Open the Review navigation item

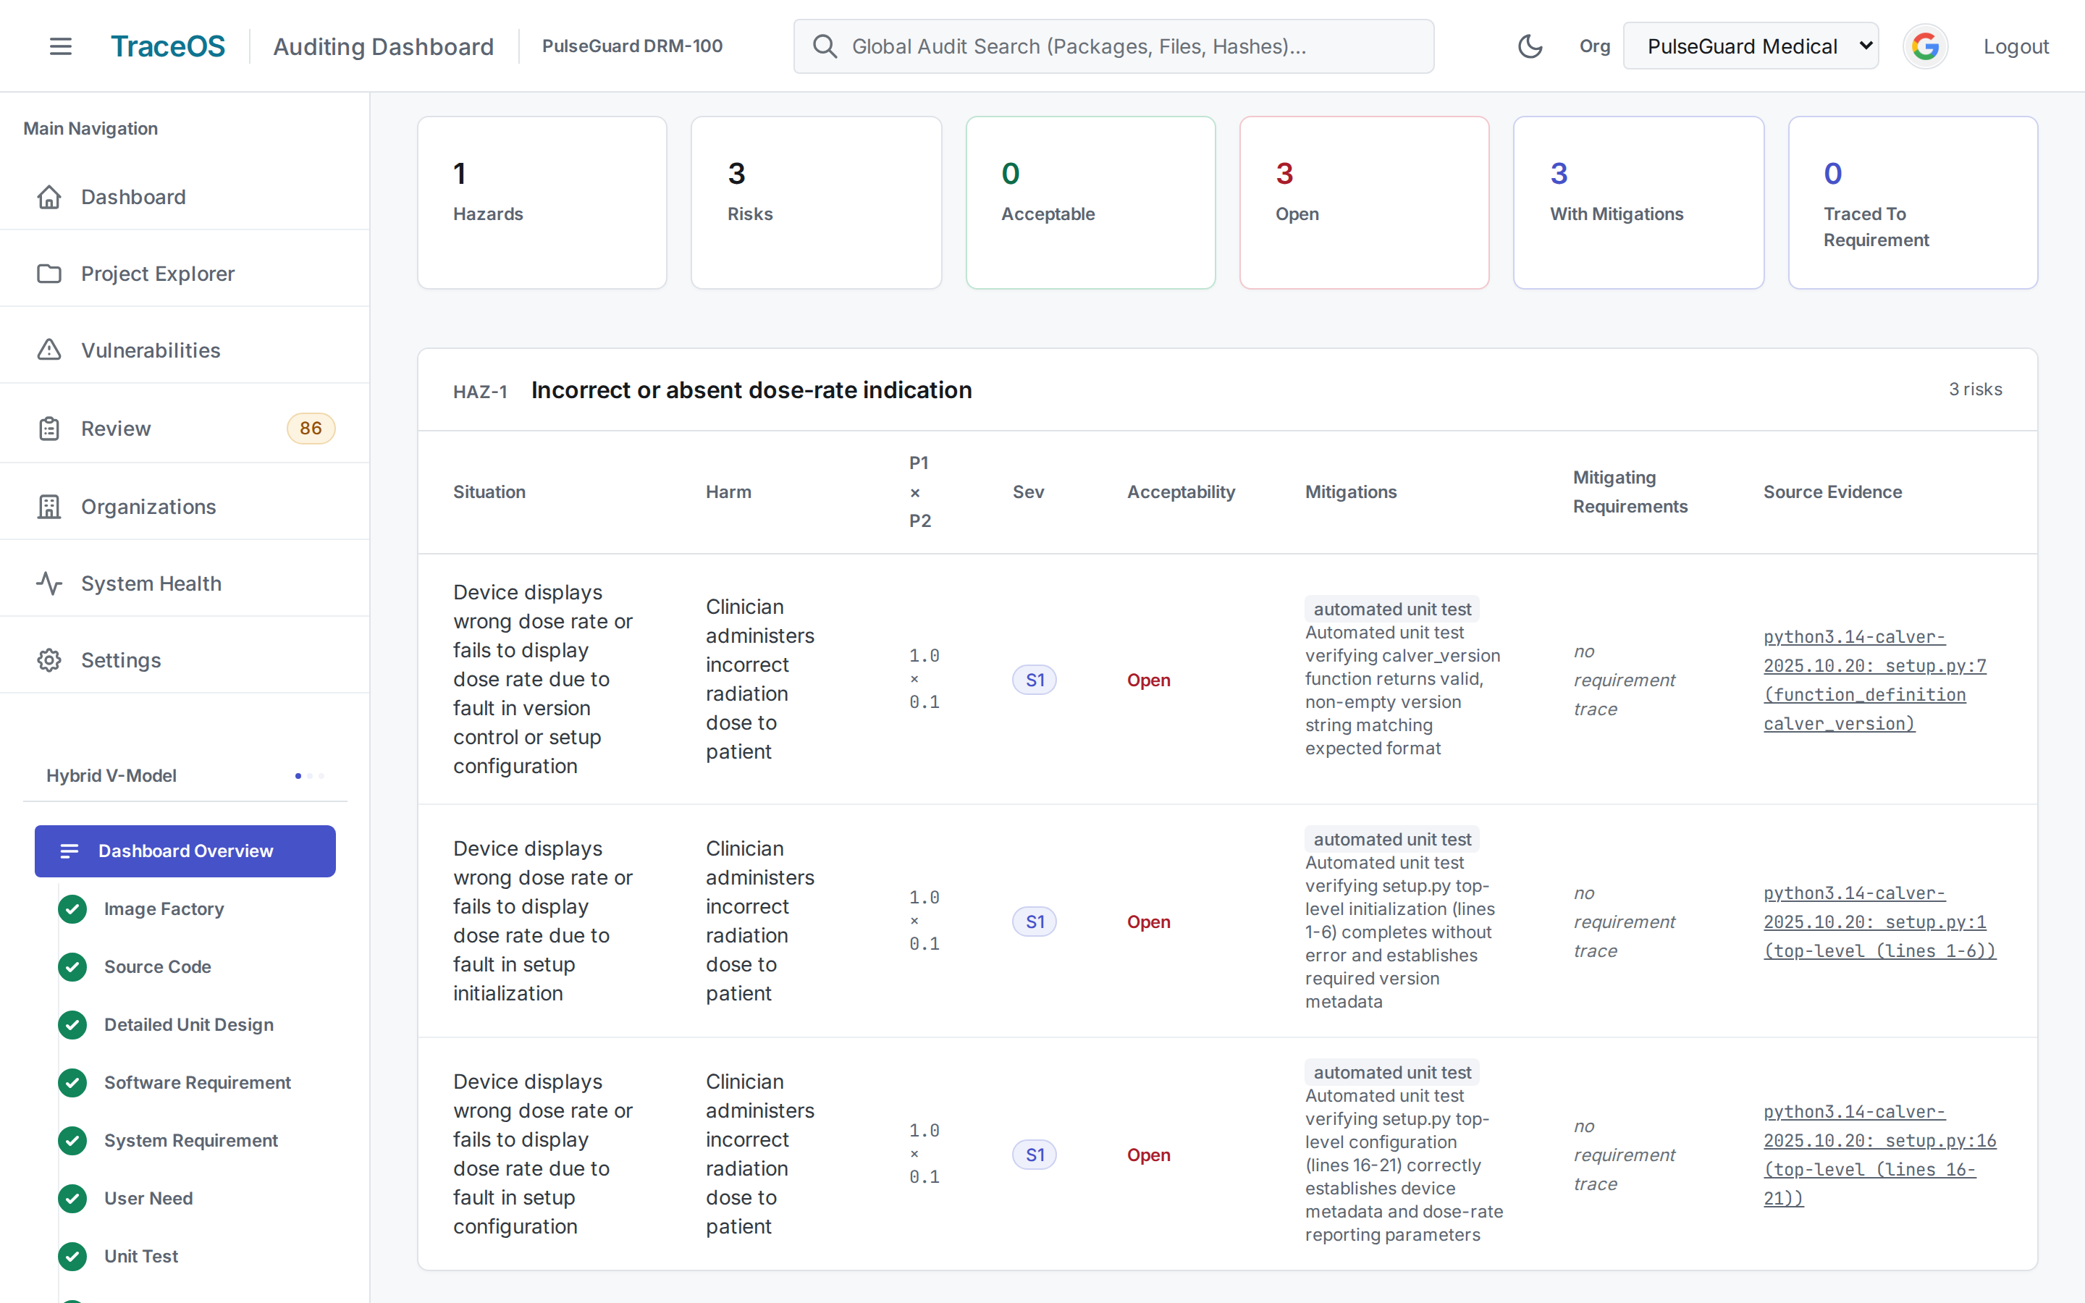[185, 429]
